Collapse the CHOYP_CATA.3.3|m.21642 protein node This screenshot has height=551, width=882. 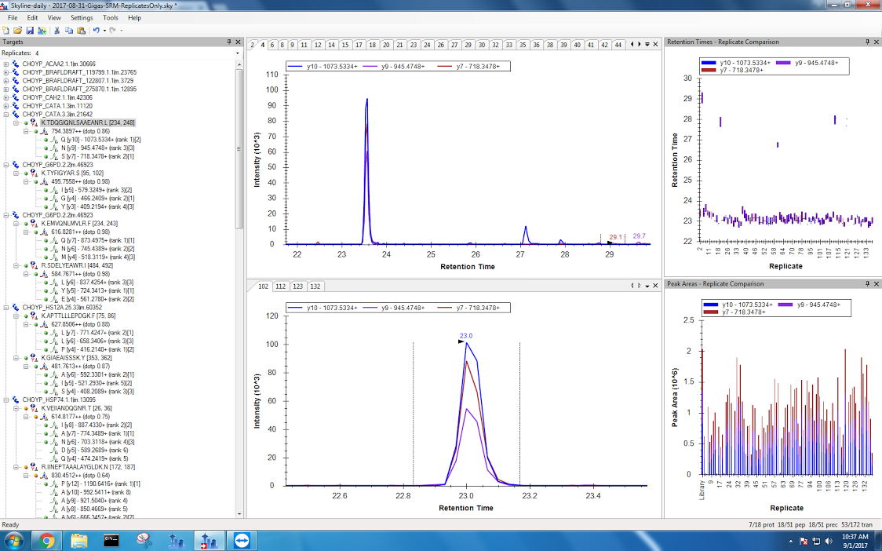[x=6, y=115]
